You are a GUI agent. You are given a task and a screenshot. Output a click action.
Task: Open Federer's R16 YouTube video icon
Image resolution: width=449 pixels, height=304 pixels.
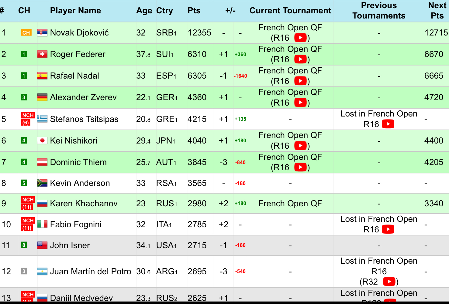pos(300,59)
